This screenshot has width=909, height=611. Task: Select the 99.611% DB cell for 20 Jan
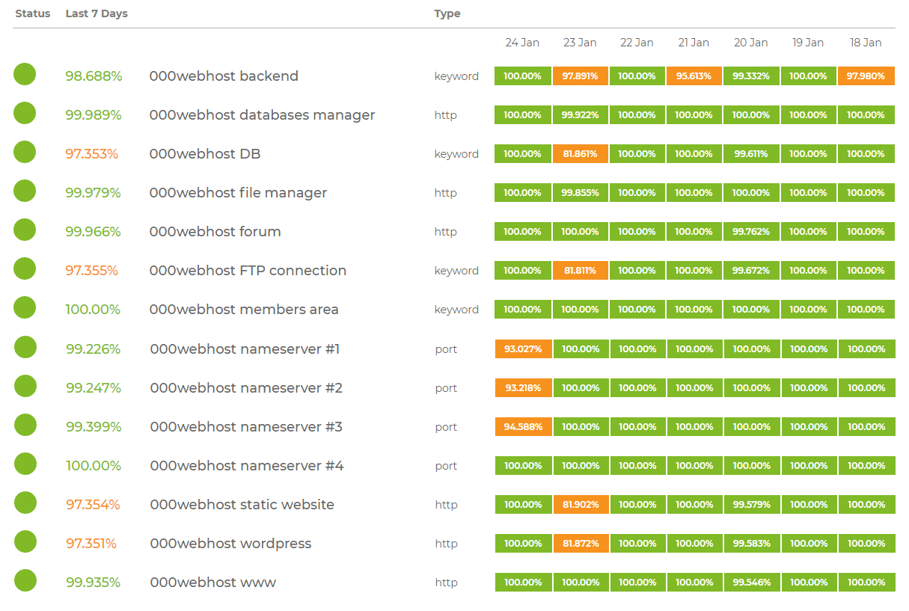click(752, 154)
